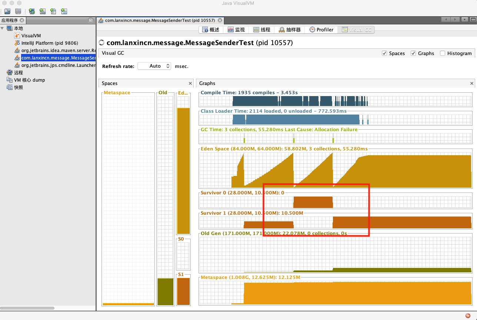Image resolution: width=477 pixels, height=320 pixels.
Task: Click the 本地 computer icon
Action: tap(9, 28)
